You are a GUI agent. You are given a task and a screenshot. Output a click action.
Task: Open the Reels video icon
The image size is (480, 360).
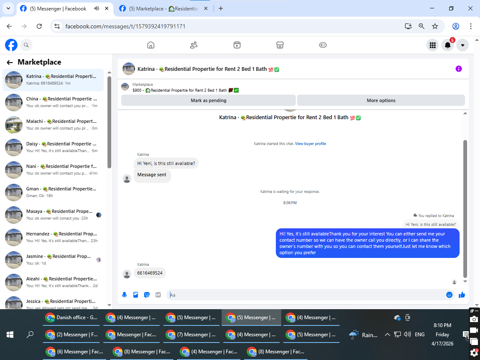click(237, 45)
